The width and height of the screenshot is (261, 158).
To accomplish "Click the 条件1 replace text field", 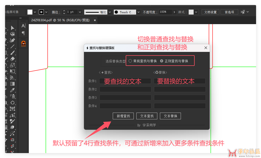I will click(180, 81).
